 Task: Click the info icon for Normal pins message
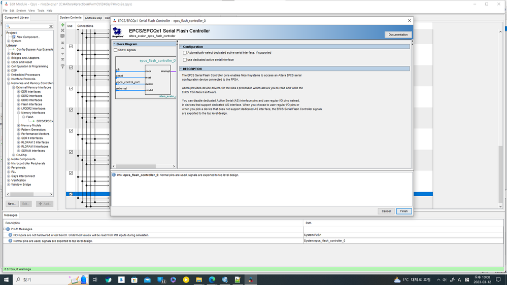[10, 241]
